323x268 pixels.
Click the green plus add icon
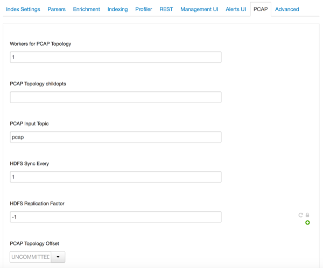tap(307, 222)
